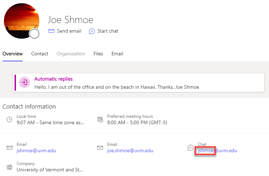Switch to the Email tab
The height and width of the screenshot is (176, 269).
tap(117, 54)
